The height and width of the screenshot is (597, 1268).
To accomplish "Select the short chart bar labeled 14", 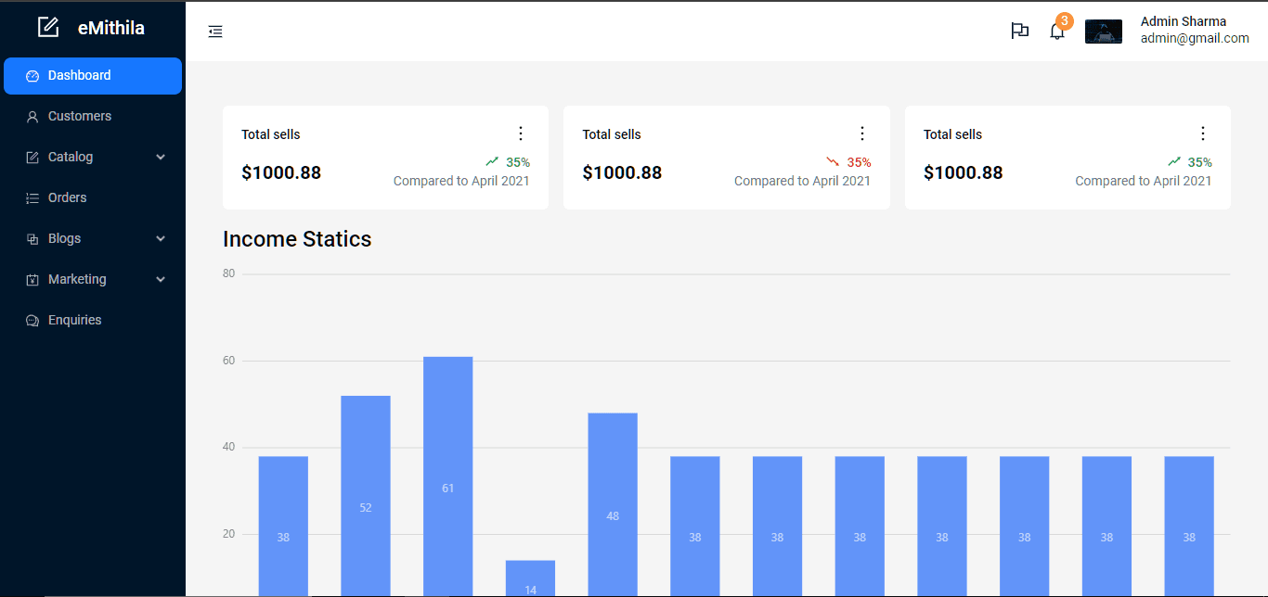I will point(530,578).
